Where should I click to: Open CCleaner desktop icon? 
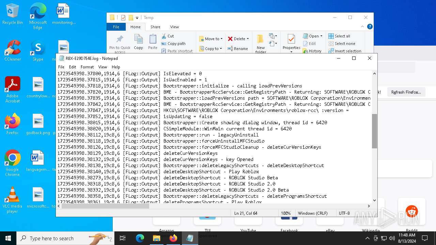[x=13, y=51]
